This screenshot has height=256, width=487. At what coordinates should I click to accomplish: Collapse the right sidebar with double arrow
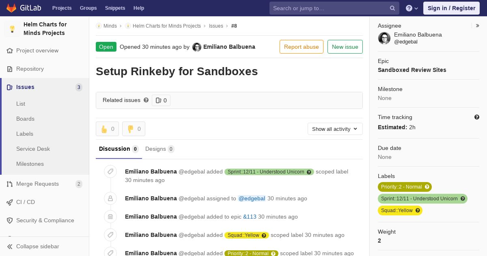tap(478, 26)
